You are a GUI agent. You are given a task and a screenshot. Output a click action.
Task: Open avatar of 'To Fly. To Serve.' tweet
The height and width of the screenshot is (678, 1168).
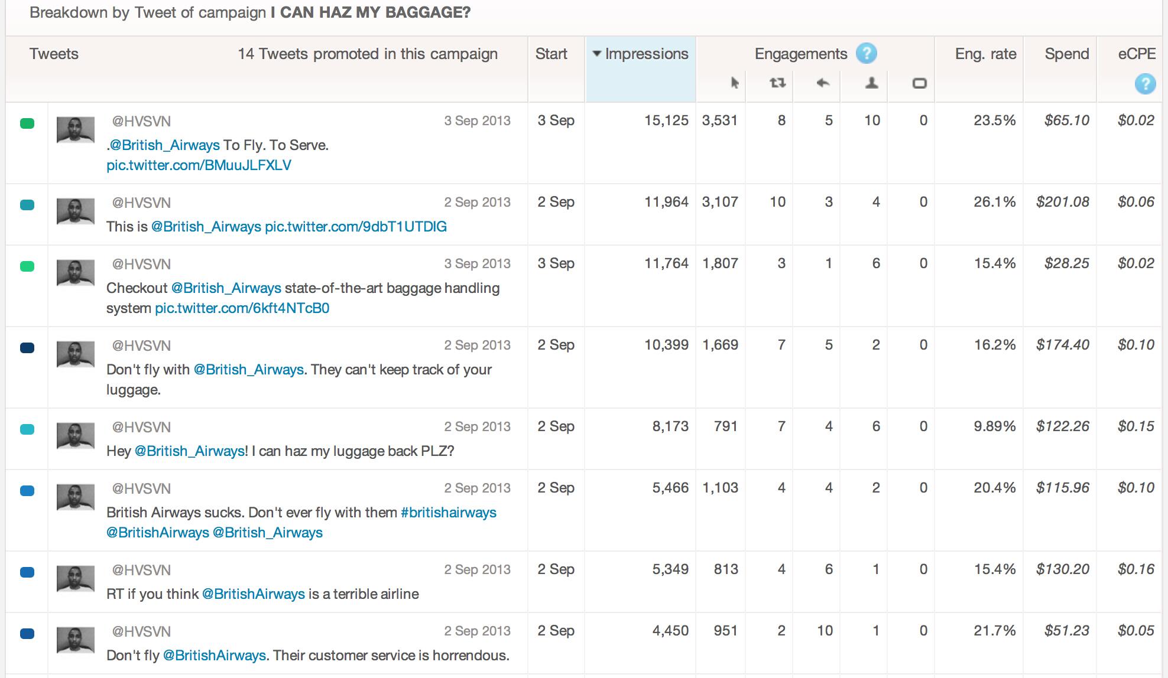(76, 130)
